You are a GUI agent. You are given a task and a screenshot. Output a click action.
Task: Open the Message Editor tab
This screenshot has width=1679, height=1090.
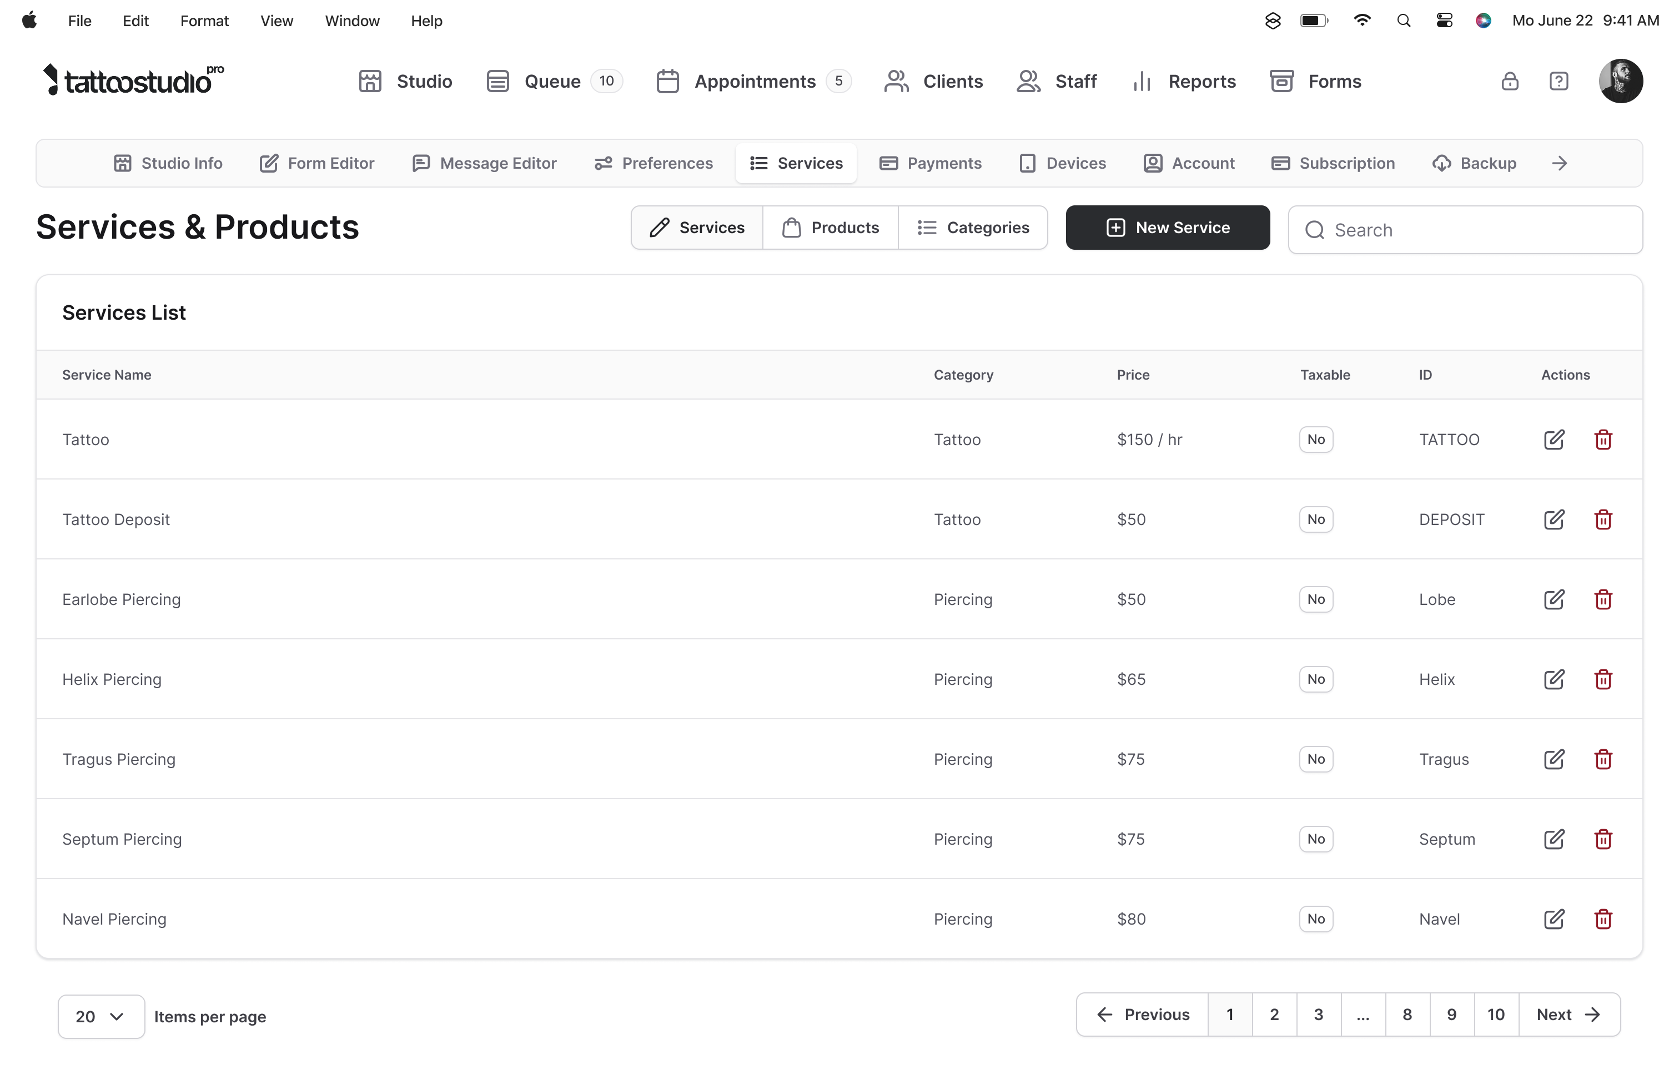click(x=484, y=163)
